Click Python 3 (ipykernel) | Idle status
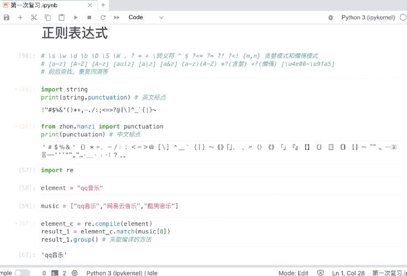Screen dimensions: 407x276 (121, 273)
